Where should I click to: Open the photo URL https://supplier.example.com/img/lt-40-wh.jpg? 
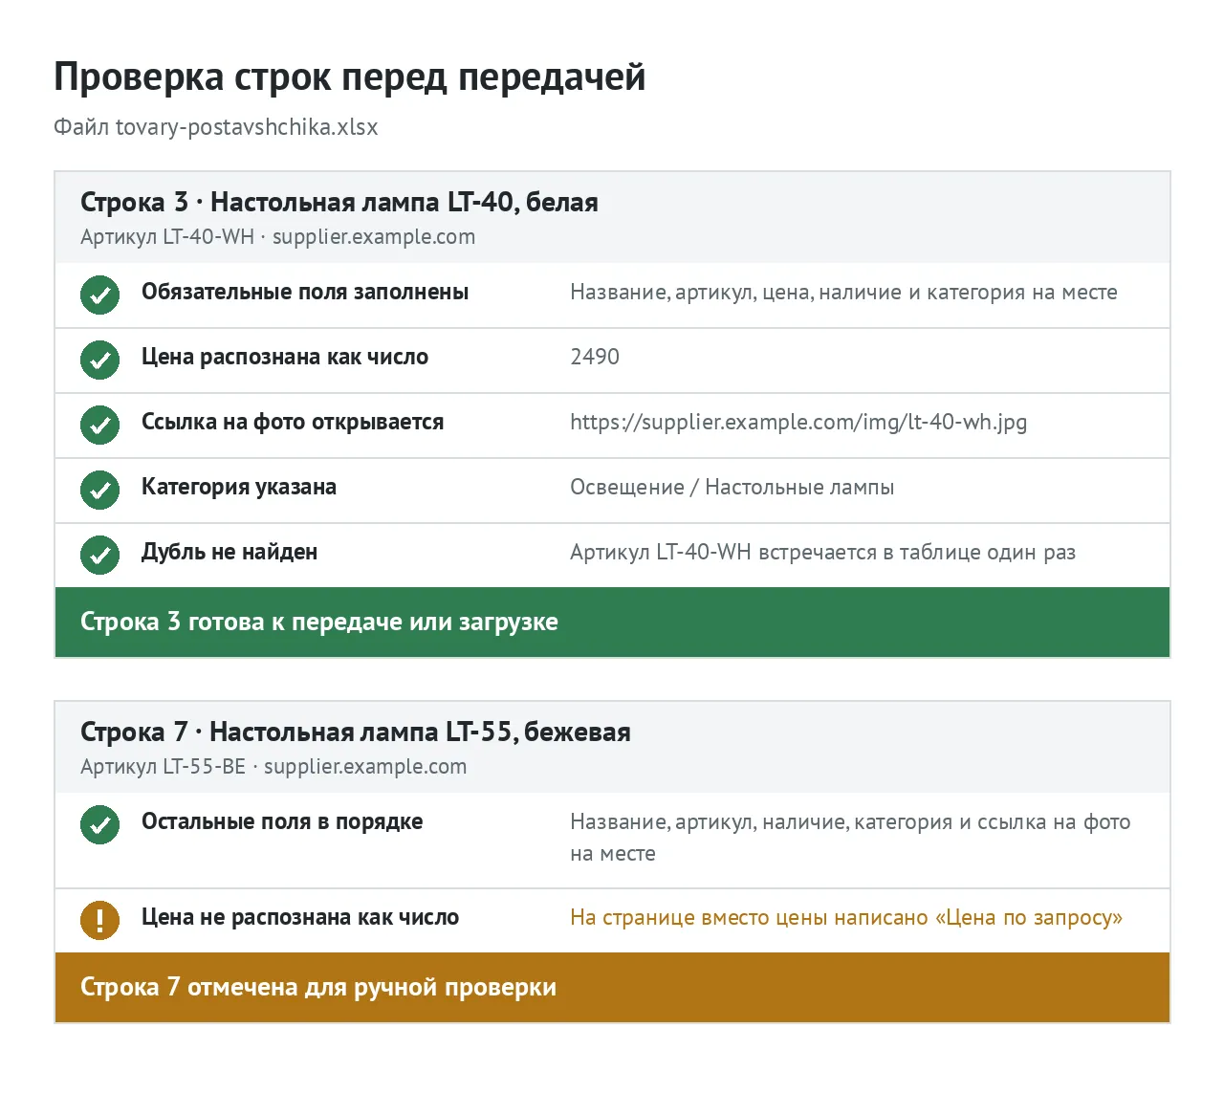tap(798, 423)
